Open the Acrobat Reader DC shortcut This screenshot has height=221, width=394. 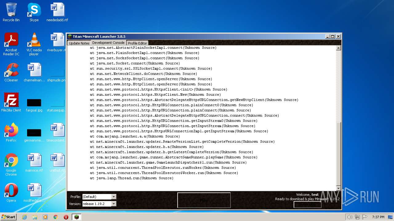coord(11,44)
